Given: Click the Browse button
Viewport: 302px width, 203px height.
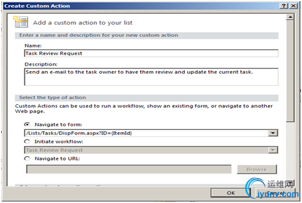Looking at the screenshot, I should [x=257, y=169].
